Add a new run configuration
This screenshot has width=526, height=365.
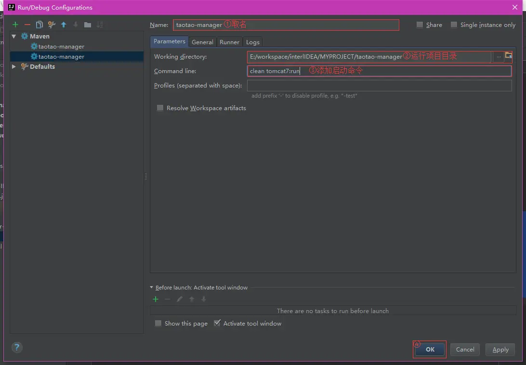[15, 24]
